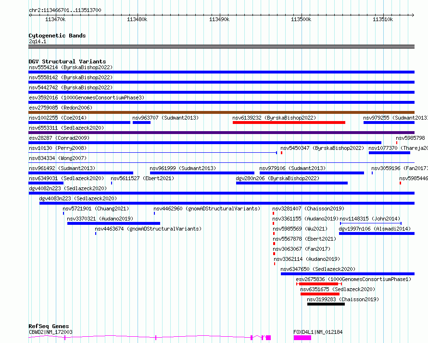The image size is (428, 343).
Task: Click the chr2:113466701..113513700 coordinates text
Action: pyautogui.click(x=65, y=10)
